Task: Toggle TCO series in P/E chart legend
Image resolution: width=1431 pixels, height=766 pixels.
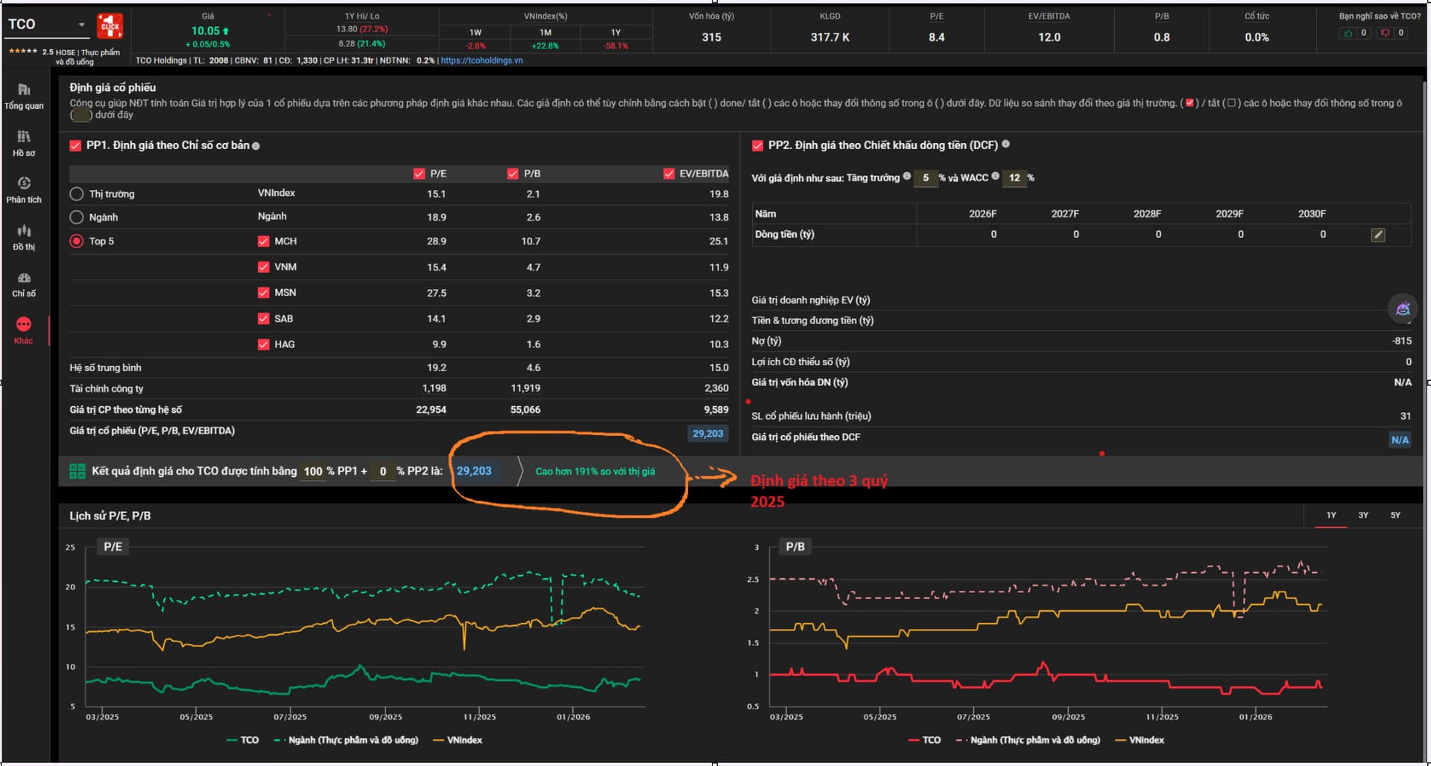Action: coord(242,740)
